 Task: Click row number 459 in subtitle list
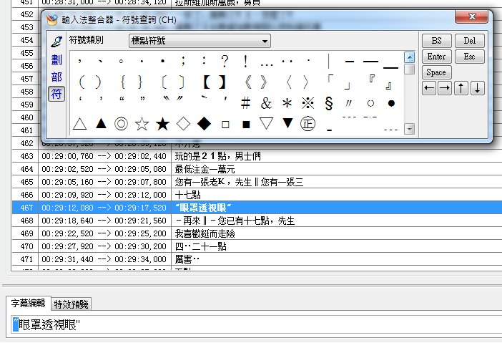click(26, 105)
